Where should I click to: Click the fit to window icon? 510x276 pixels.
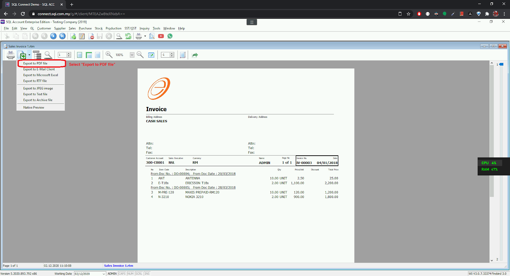151,55
